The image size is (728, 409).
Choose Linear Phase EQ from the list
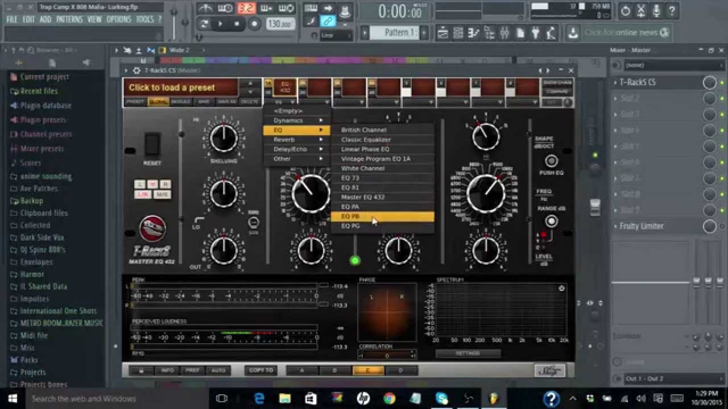click(367, 149)
